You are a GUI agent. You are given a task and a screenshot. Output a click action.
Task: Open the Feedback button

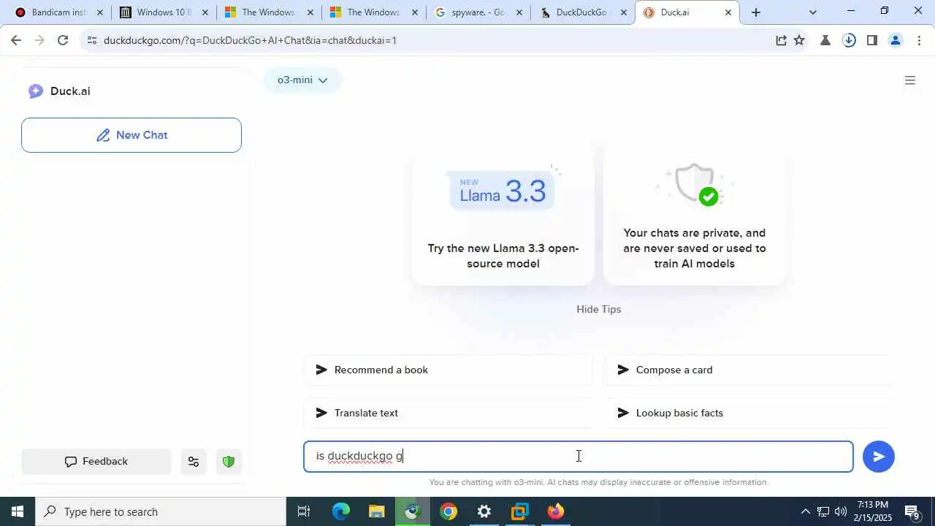point(96,462)
